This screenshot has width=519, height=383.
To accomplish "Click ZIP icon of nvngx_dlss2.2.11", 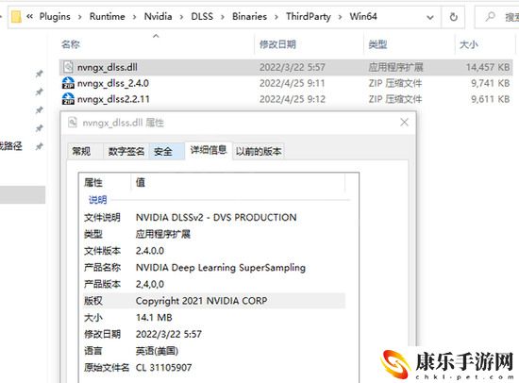I will 68,99.
